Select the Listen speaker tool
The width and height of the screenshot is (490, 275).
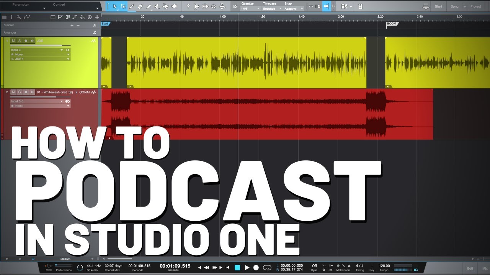(174, 6)
